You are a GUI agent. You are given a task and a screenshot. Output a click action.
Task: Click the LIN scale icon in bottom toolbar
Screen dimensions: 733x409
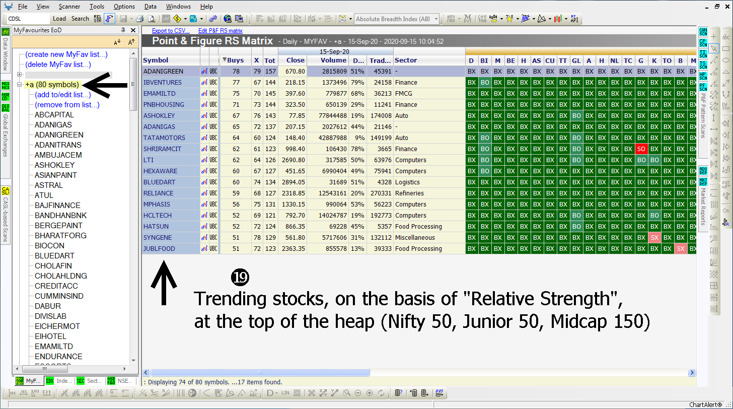285,393
